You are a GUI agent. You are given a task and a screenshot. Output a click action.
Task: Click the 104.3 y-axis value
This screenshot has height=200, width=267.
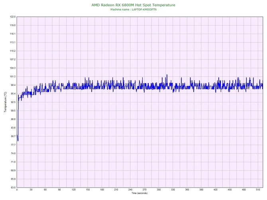(x=13, y=68)
